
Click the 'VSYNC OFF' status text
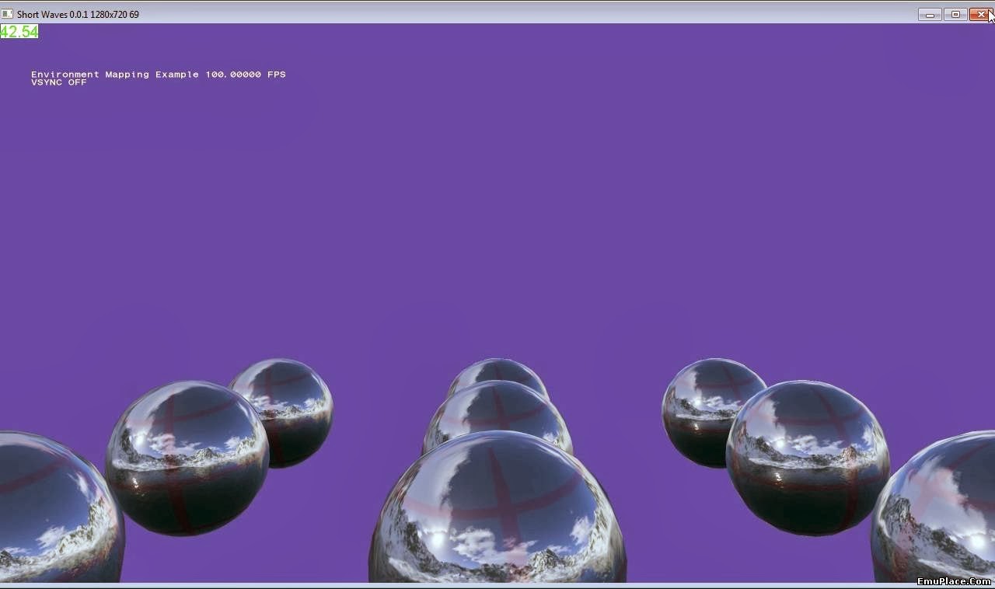tap(59, 82)
